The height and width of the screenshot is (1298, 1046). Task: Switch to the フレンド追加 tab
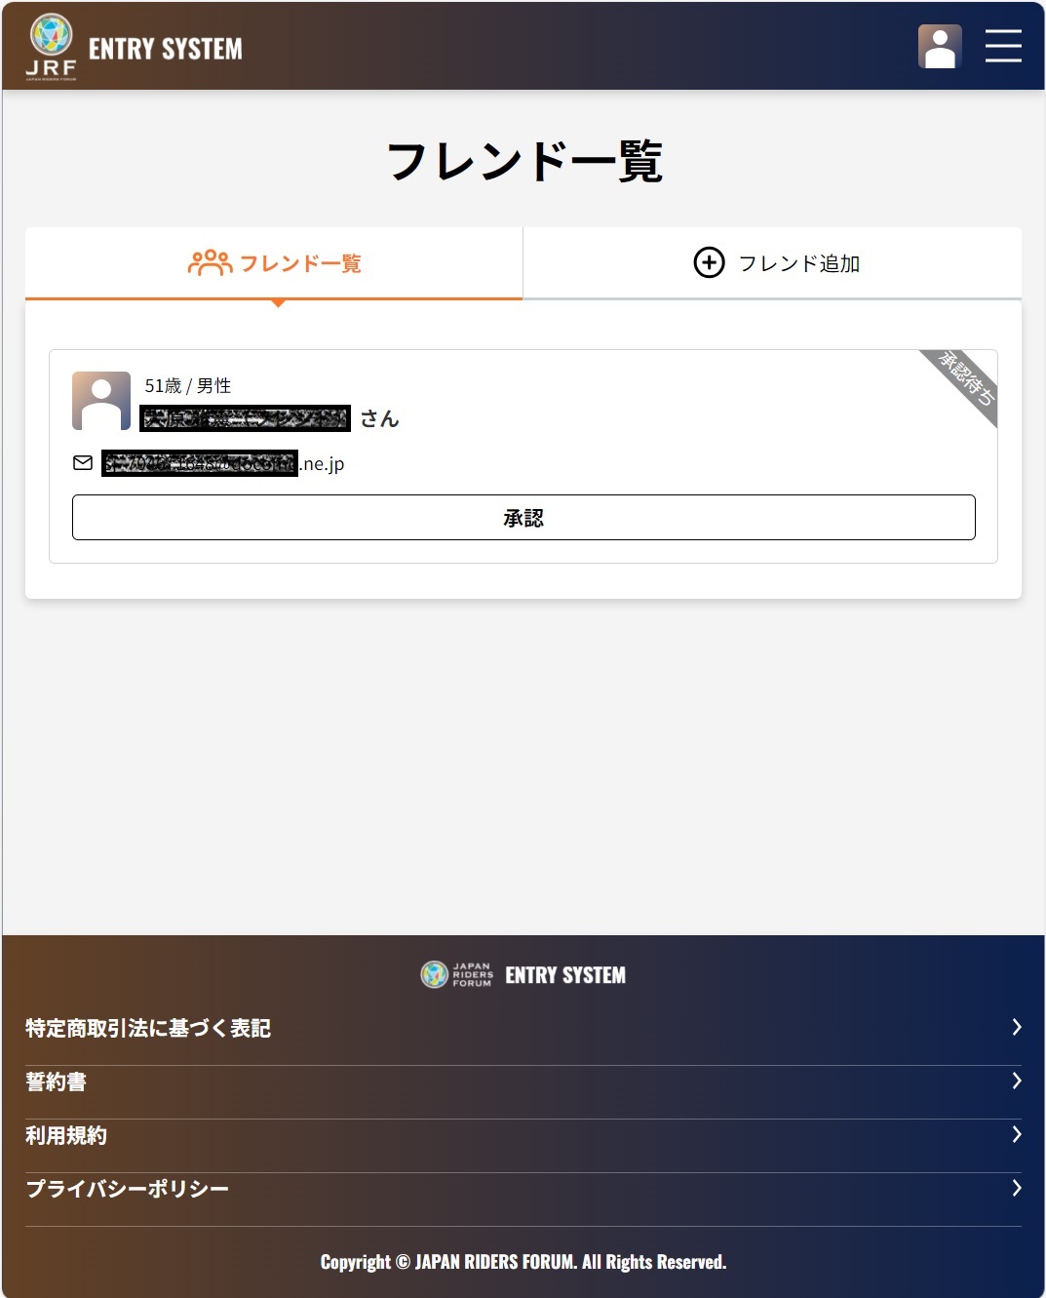[x=773, y=263]
